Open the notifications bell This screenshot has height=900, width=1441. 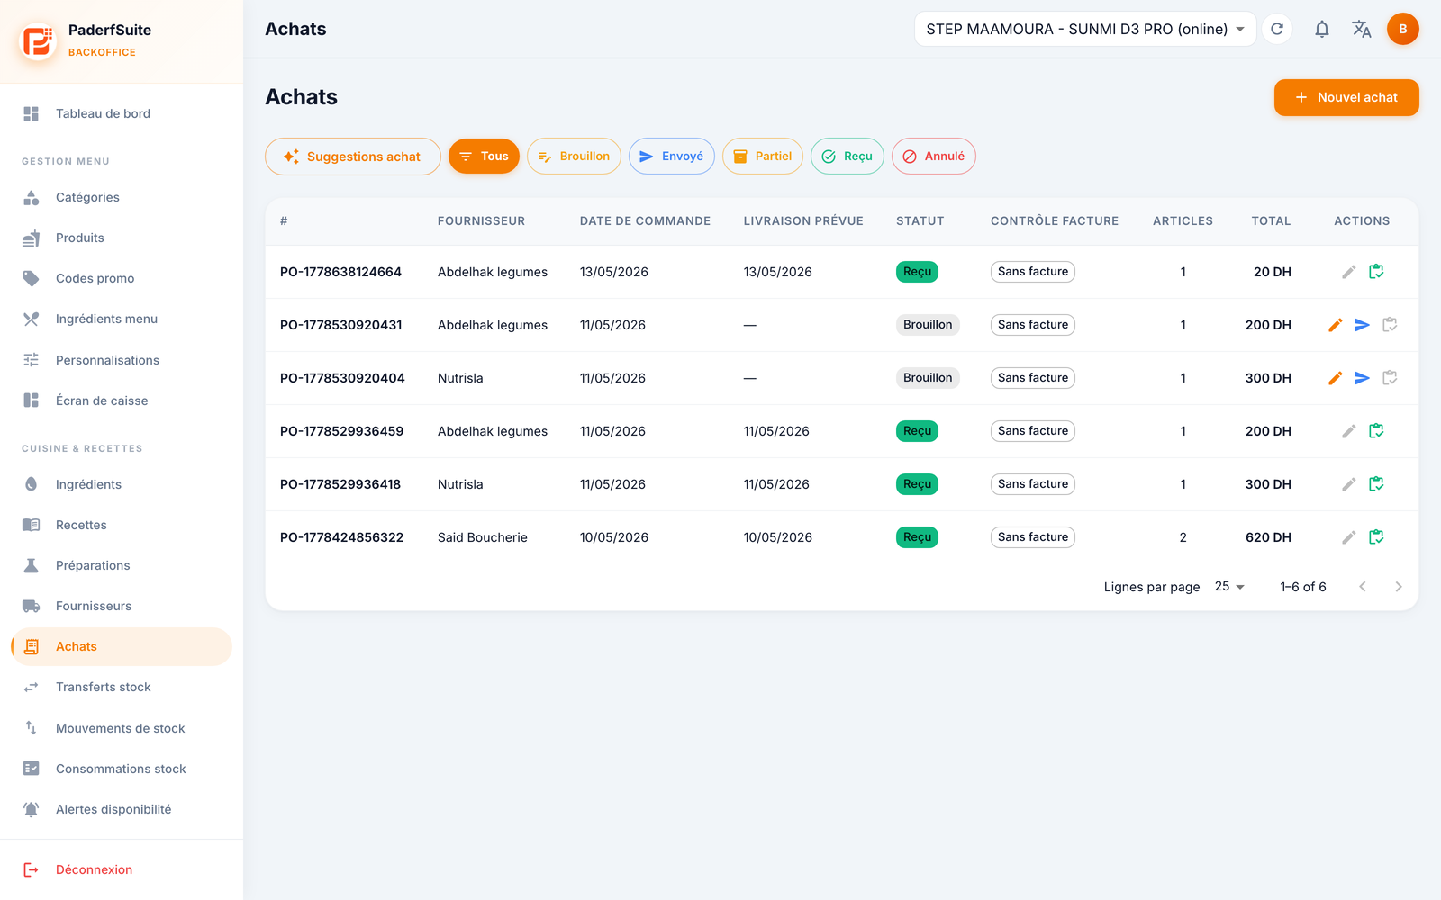pyautogui.click(x=1321, y=29)
